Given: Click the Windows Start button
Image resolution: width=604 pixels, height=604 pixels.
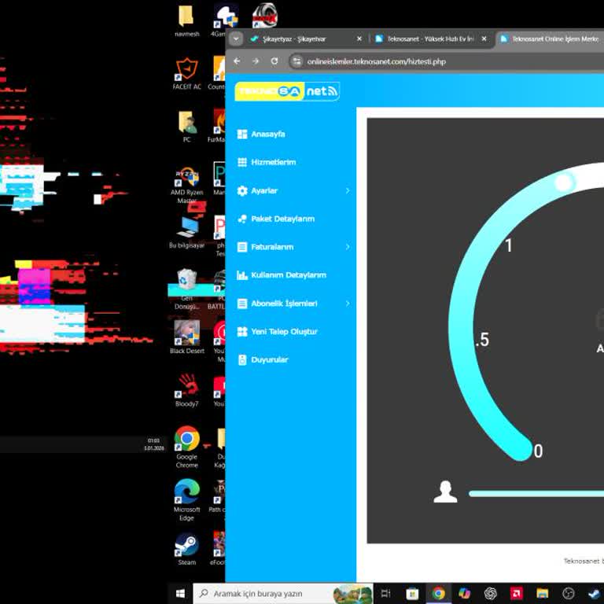Looking at the screenshot, I should click(180, 594).
